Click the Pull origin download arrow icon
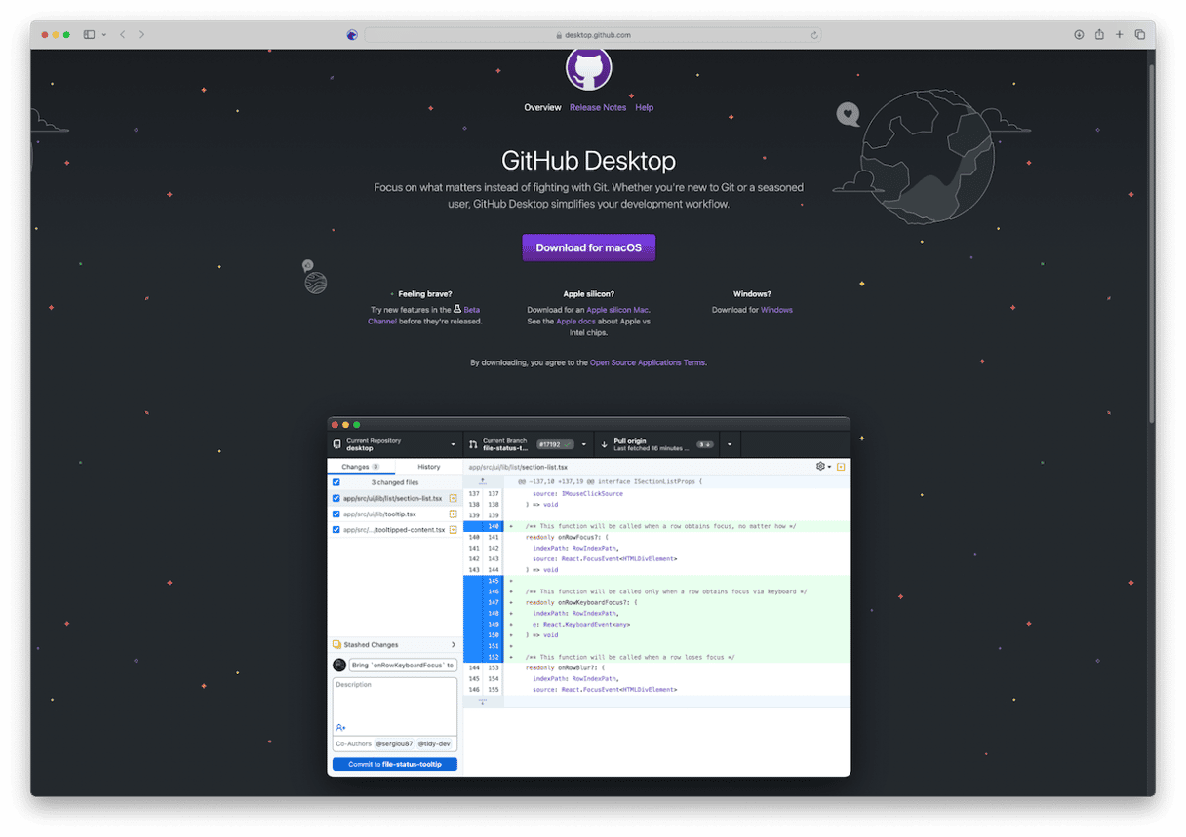The image size is (1186, 837). click(x=604, y=443)
